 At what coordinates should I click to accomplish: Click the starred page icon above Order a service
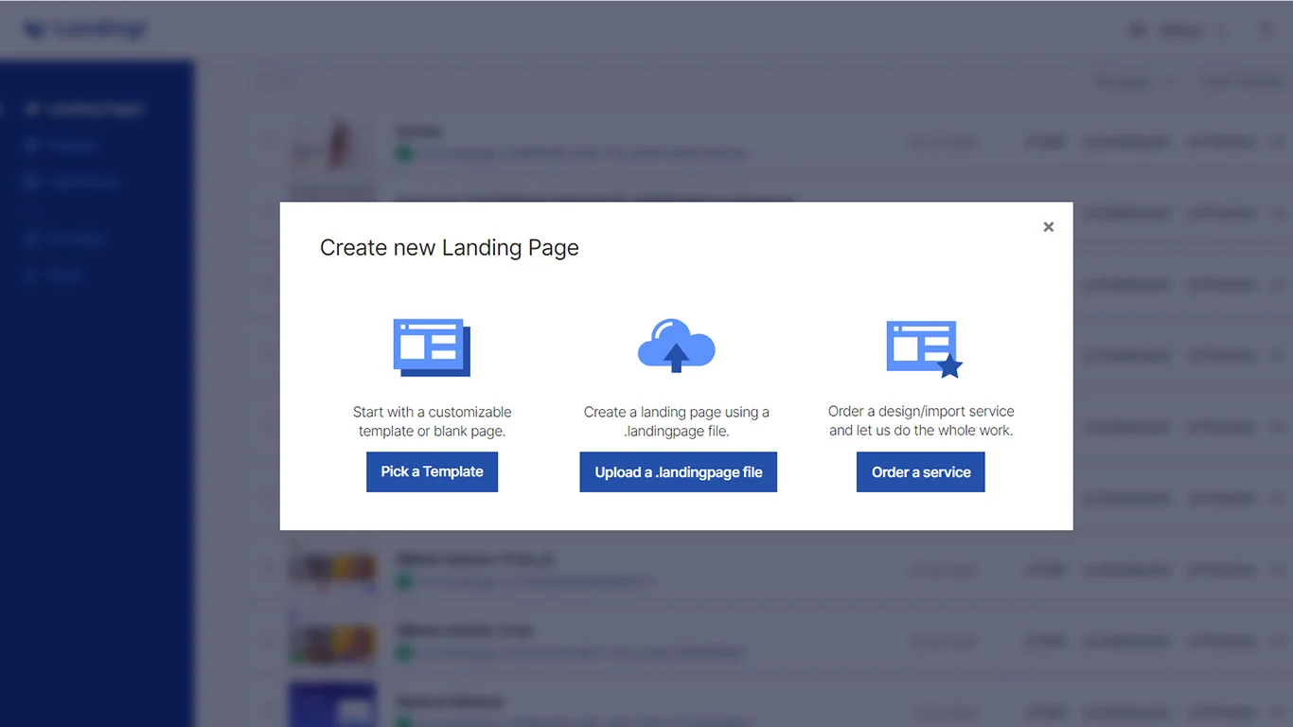920,347
